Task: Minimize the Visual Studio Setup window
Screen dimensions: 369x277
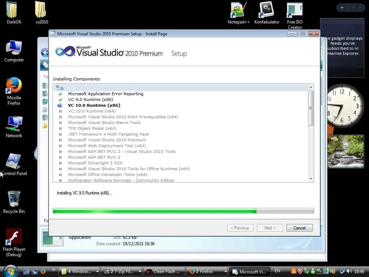Action: pos(292,34)
